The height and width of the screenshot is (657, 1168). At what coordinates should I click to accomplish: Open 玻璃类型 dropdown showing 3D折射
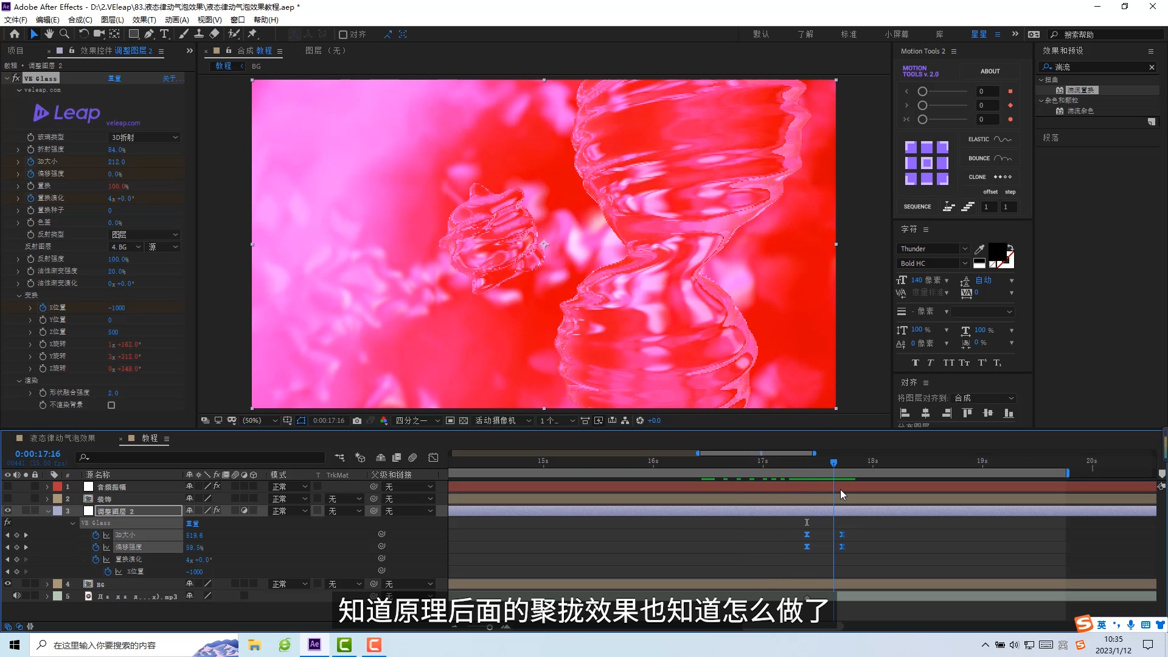coord(144,137)
